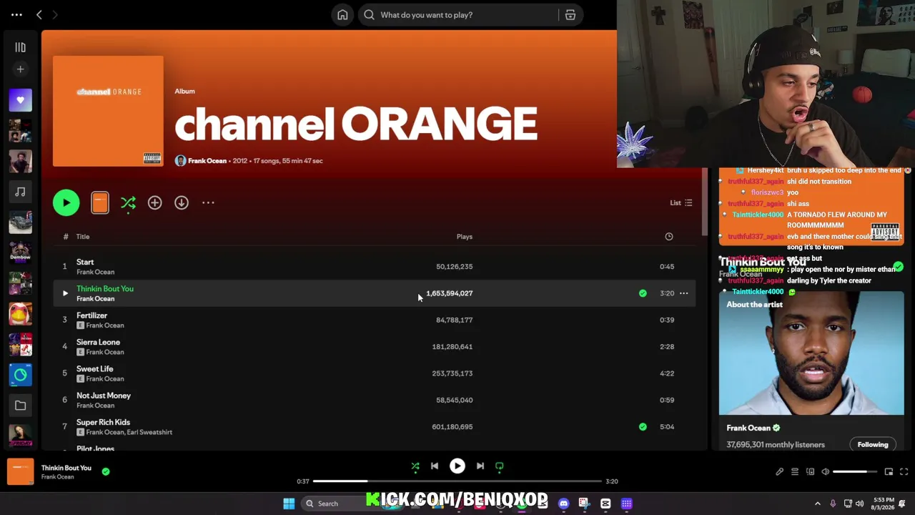Unfollow Frank Ocean with the Following button
The width and height of the screenshot is (915, 515).
(x=873, y=445)
